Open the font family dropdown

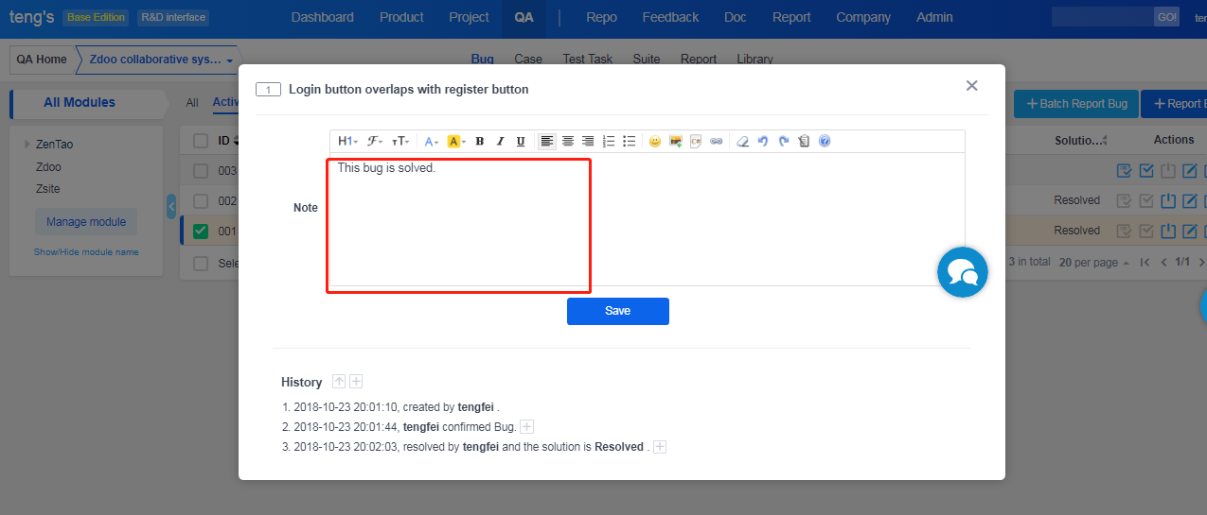point(375,142)
